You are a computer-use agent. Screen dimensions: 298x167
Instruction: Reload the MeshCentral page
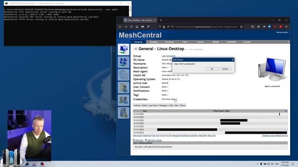tap(131, 27)
